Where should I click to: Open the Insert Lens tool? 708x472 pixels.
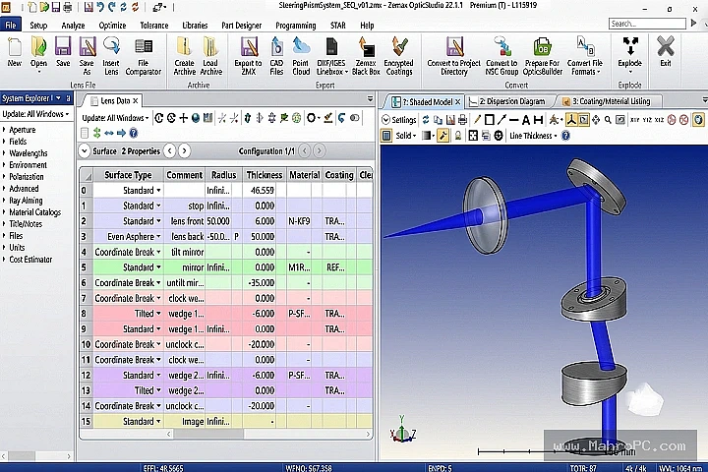pyautogui.click(x=110, y=56)
